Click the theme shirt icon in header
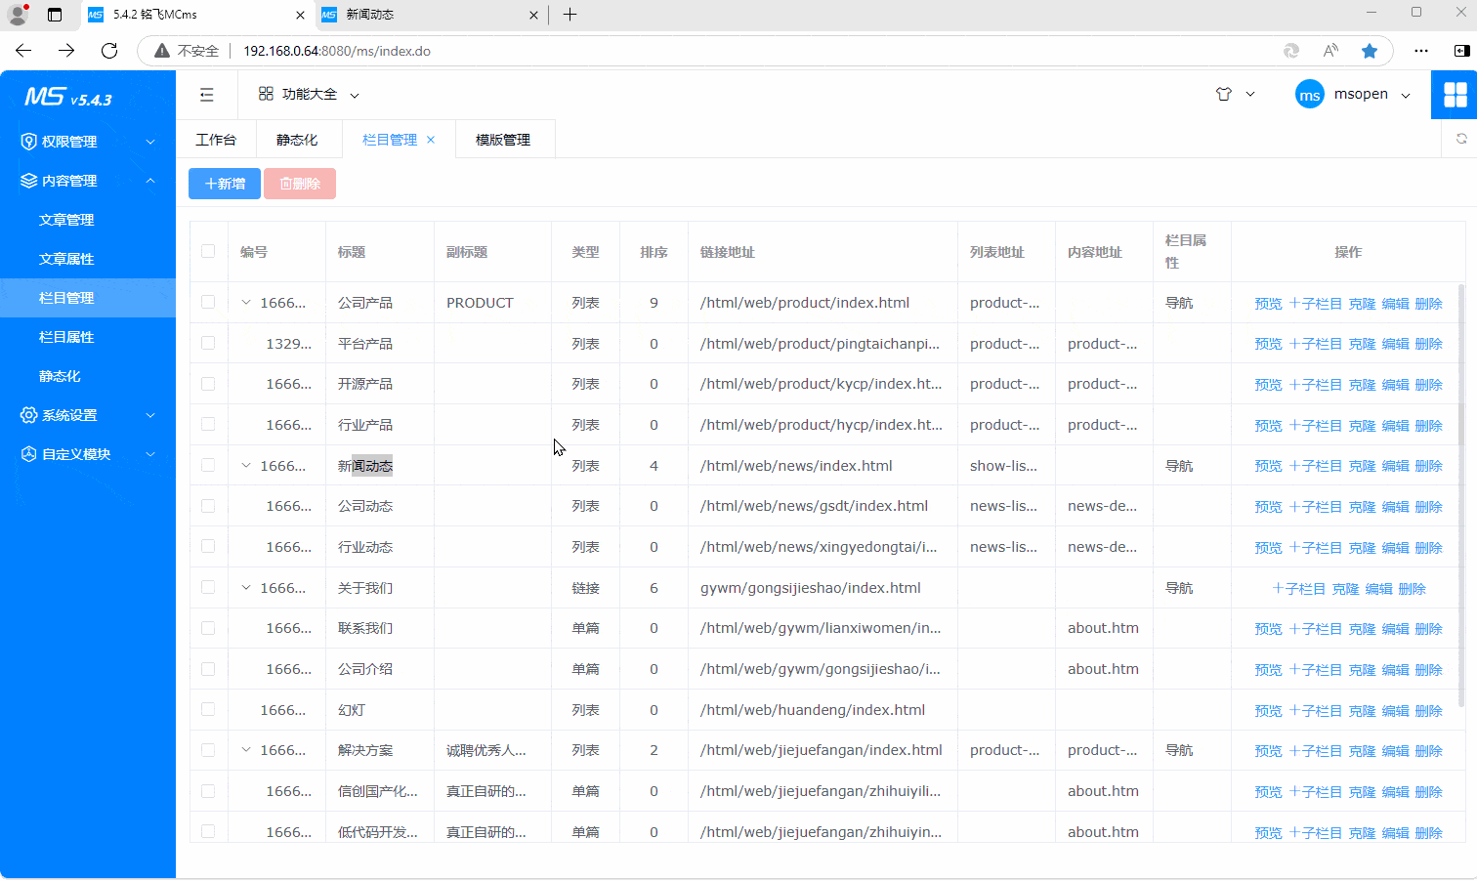Screen dimensions: 1477x881 pos(1224,95)
